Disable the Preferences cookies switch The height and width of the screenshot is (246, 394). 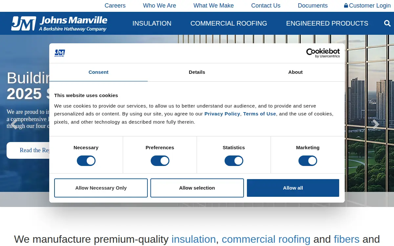[160, 161]
